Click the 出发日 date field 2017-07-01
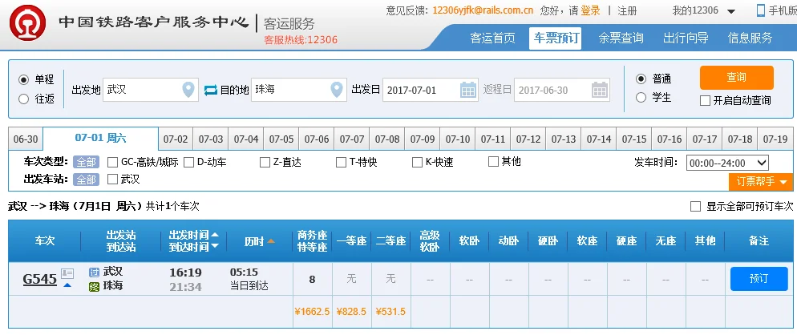This screenshot has height=335, width=797. pyautogui.click(x=430, y=90)
